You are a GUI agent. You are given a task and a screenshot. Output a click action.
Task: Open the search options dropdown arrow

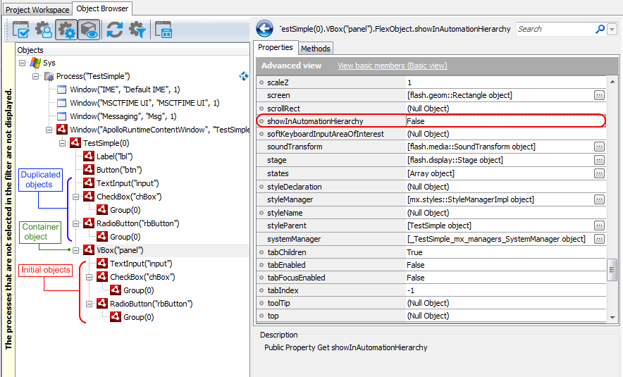tap(612, 30)
